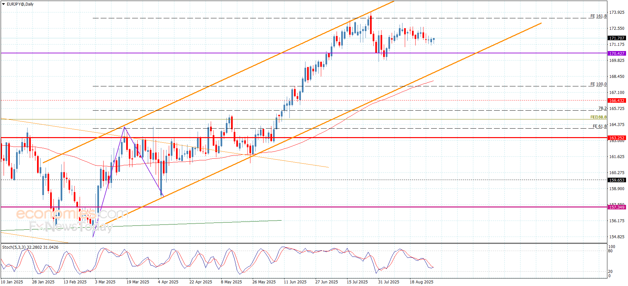Click the 31 Jul 2025 date label
628x286 pixels.
(389, 282)
